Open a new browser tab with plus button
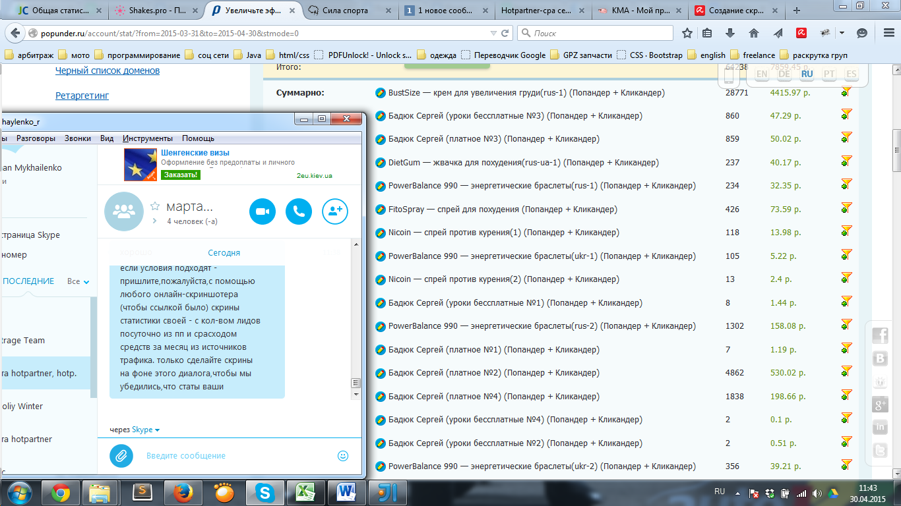 coord(797,11)
